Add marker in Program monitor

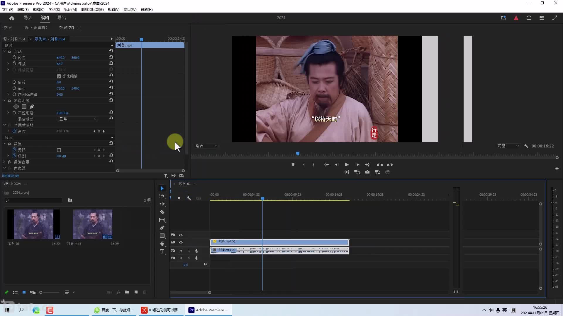click(293, 165)
